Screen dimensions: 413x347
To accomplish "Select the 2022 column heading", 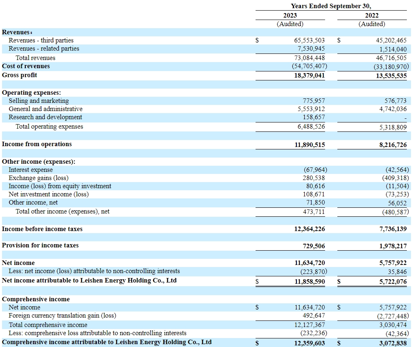I will click(x=372, y=16).
